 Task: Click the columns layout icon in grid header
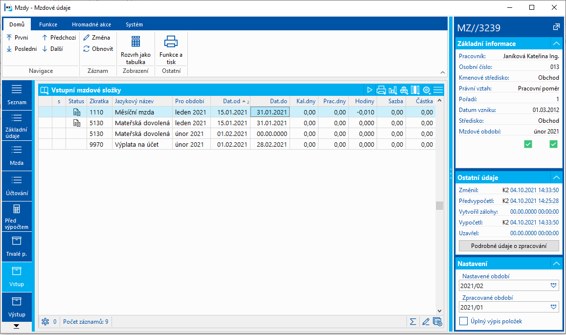coord(415,90)
